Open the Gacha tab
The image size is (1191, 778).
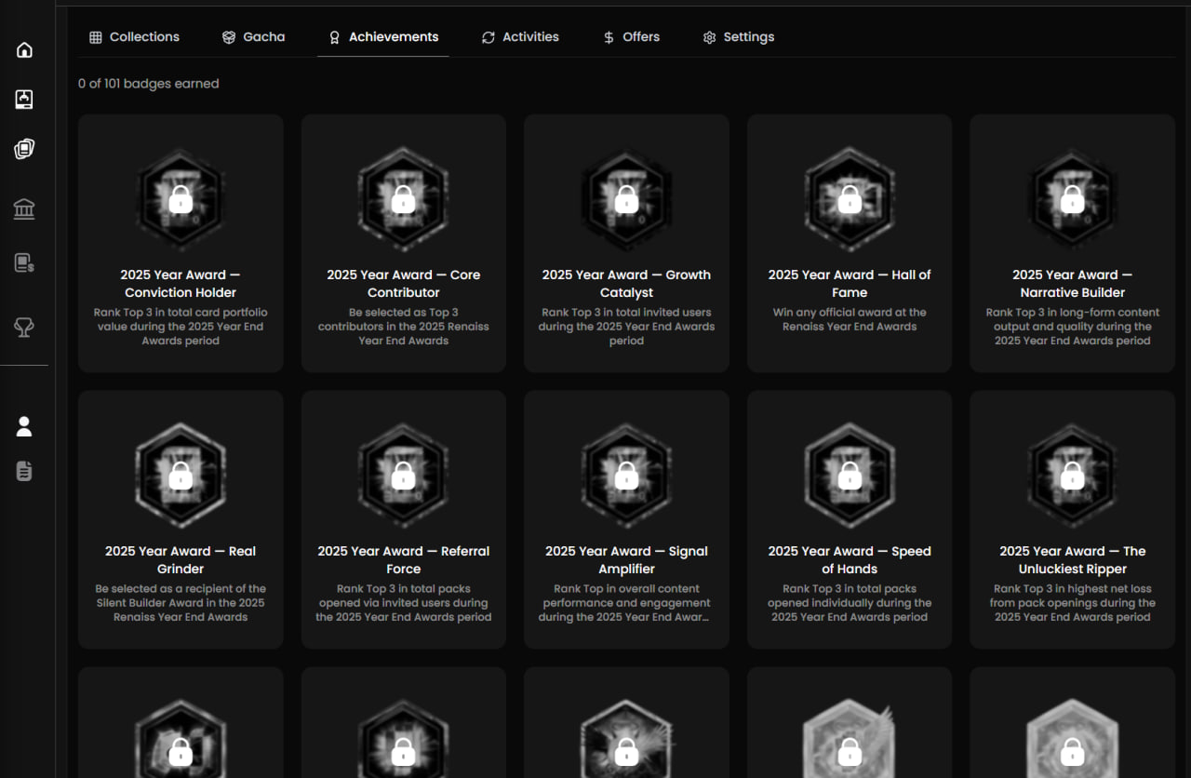(x=254, y=37)
